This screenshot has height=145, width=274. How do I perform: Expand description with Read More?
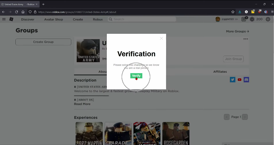point(82,104)
